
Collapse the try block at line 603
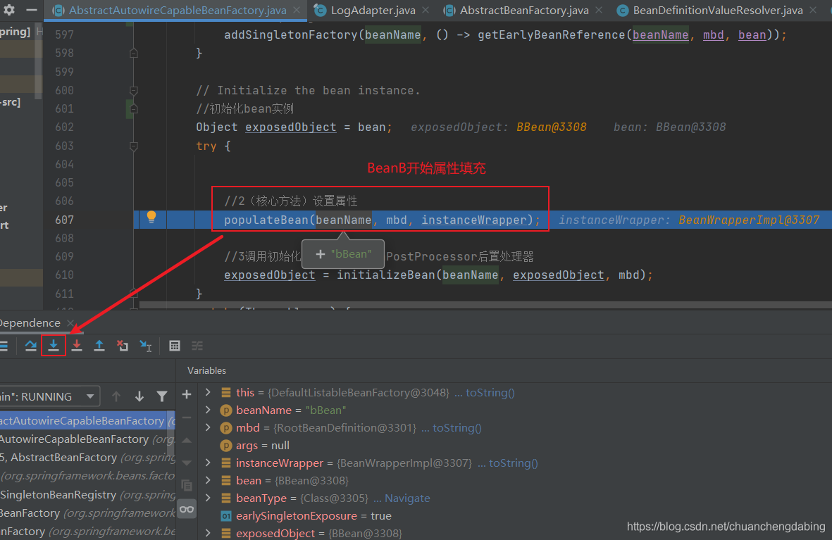click(x=134, y=146)
